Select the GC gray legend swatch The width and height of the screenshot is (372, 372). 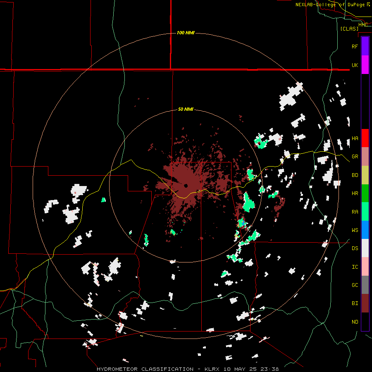(365, 285)
